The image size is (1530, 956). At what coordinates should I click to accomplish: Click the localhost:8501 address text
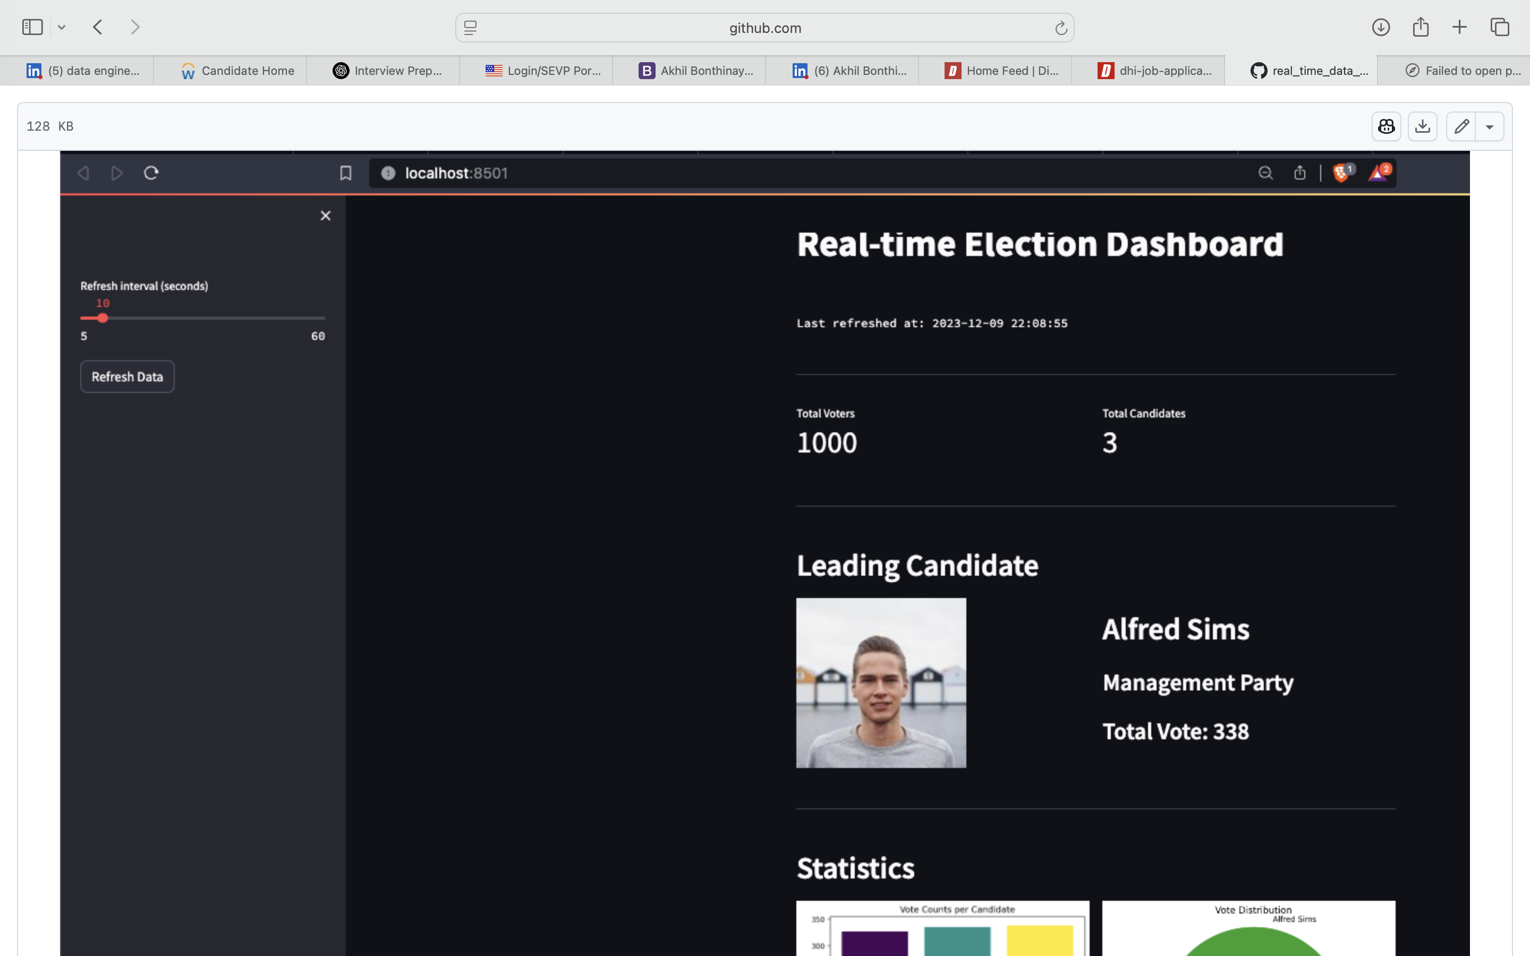click(x=456, y=173)
